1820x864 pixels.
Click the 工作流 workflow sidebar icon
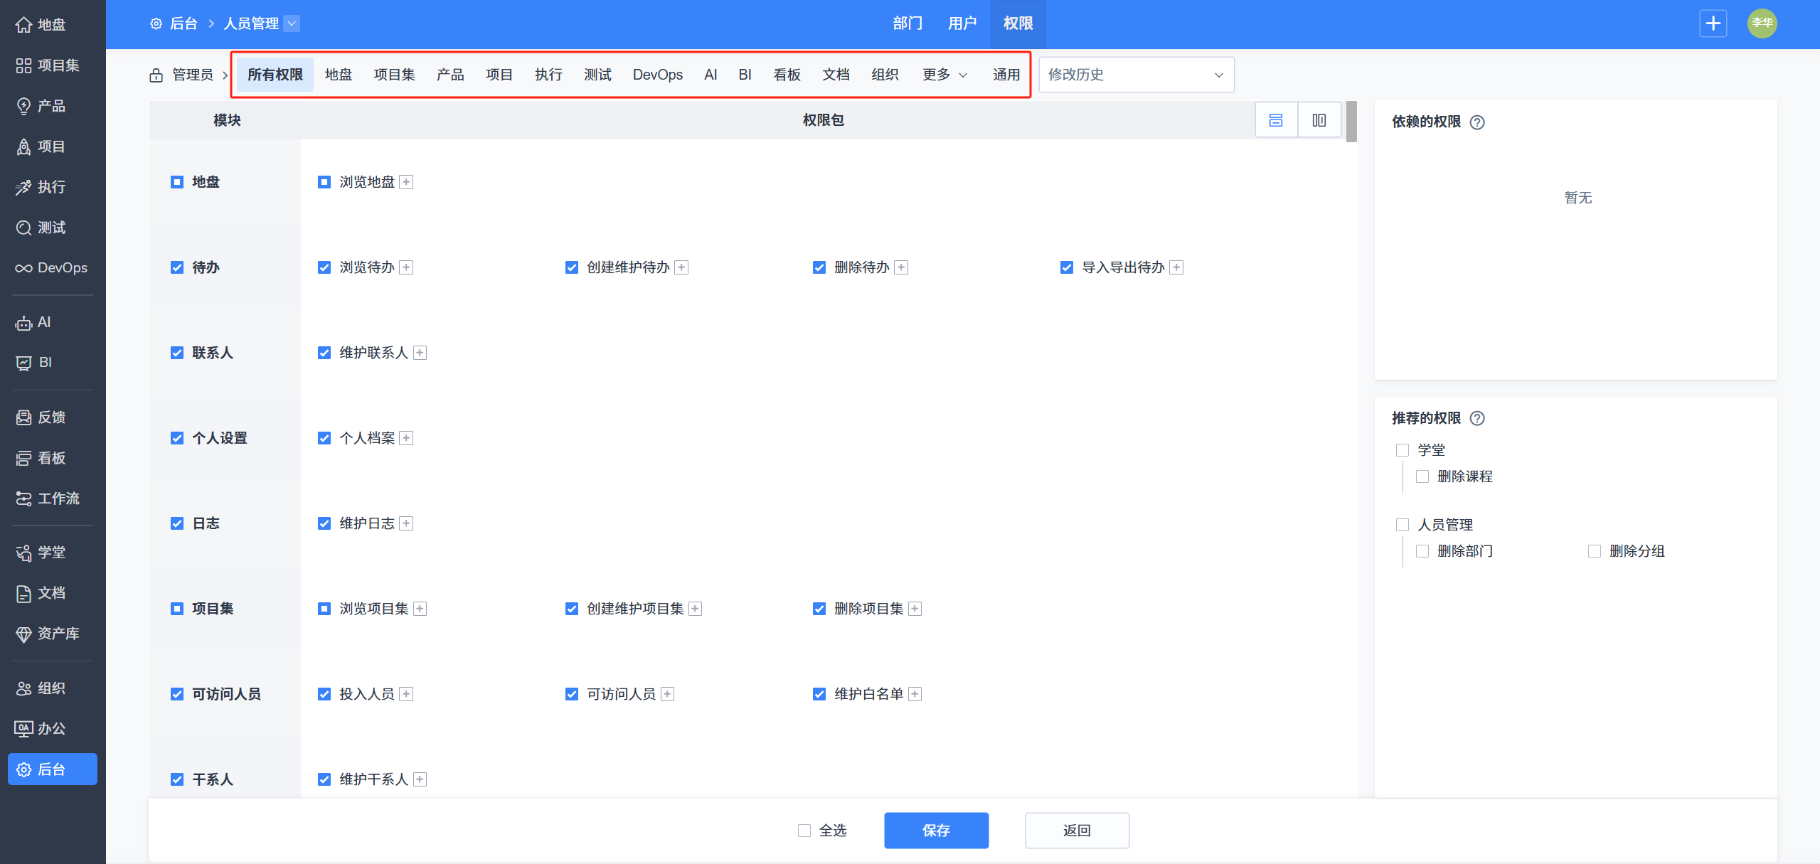click(x=23, y=499)
